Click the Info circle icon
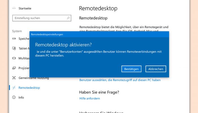 (14, 97)
